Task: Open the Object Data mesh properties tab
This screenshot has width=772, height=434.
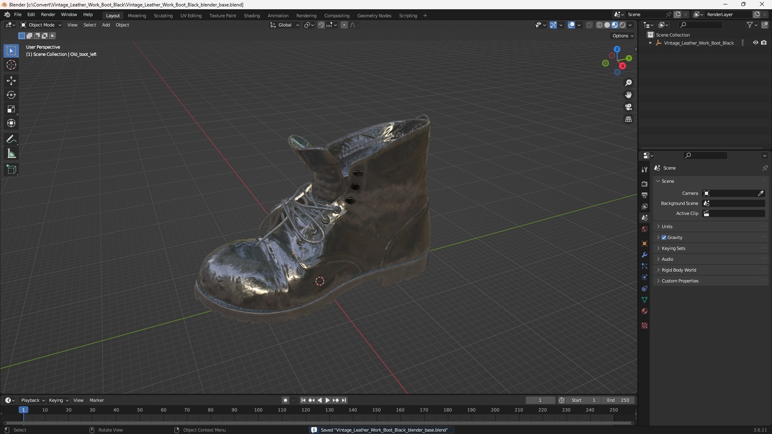Action: pos(645,300)
